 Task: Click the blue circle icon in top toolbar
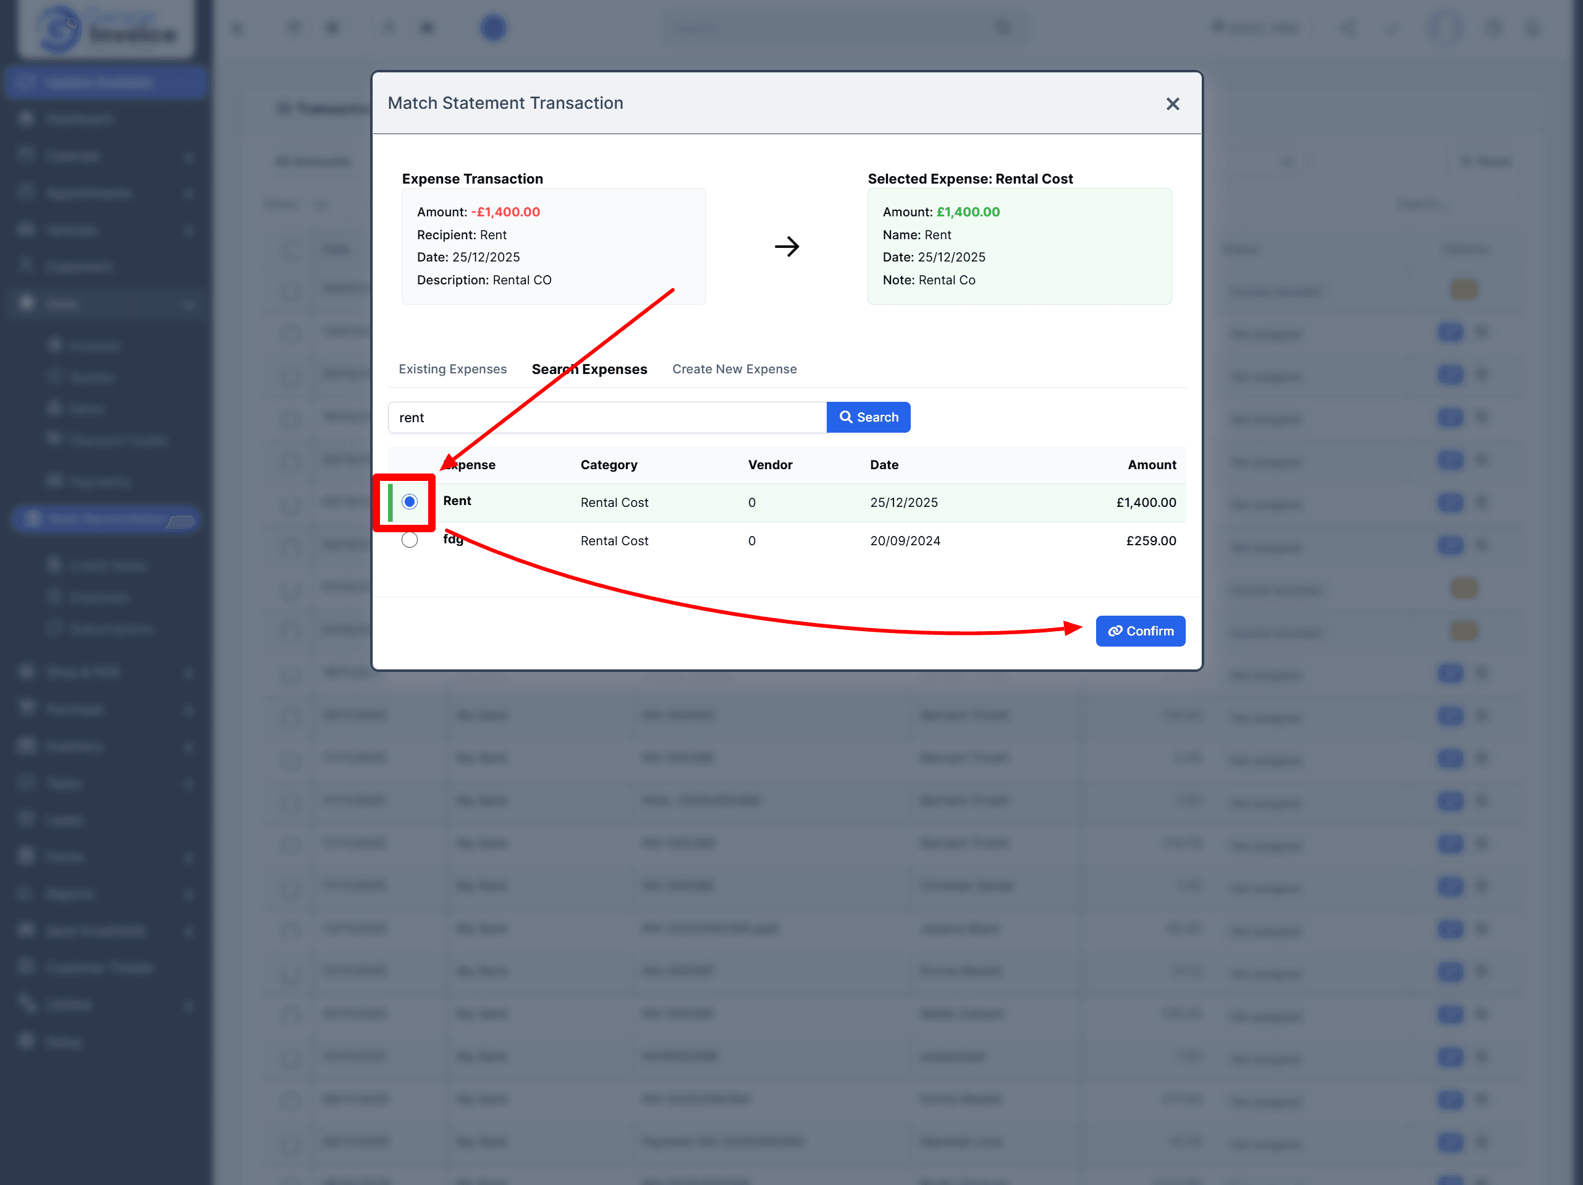point(492,28)
